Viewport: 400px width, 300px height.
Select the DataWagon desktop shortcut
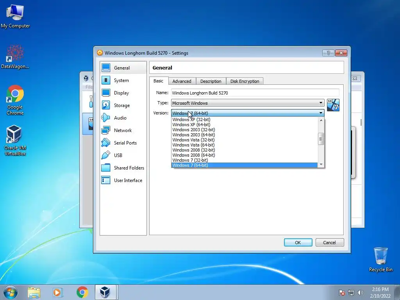pos(15,57)
